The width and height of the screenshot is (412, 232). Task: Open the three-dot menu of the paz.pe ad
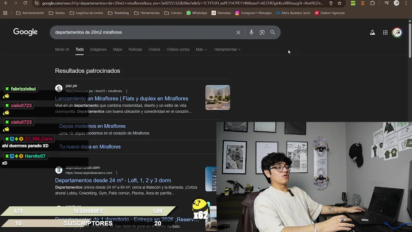126,91
